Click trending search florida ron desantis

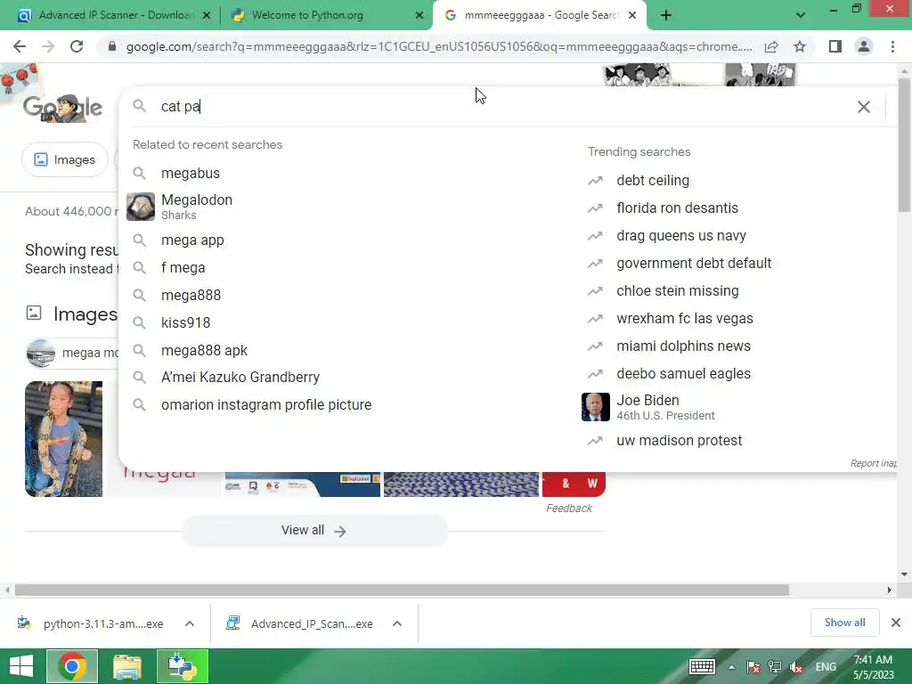[677, 208]
